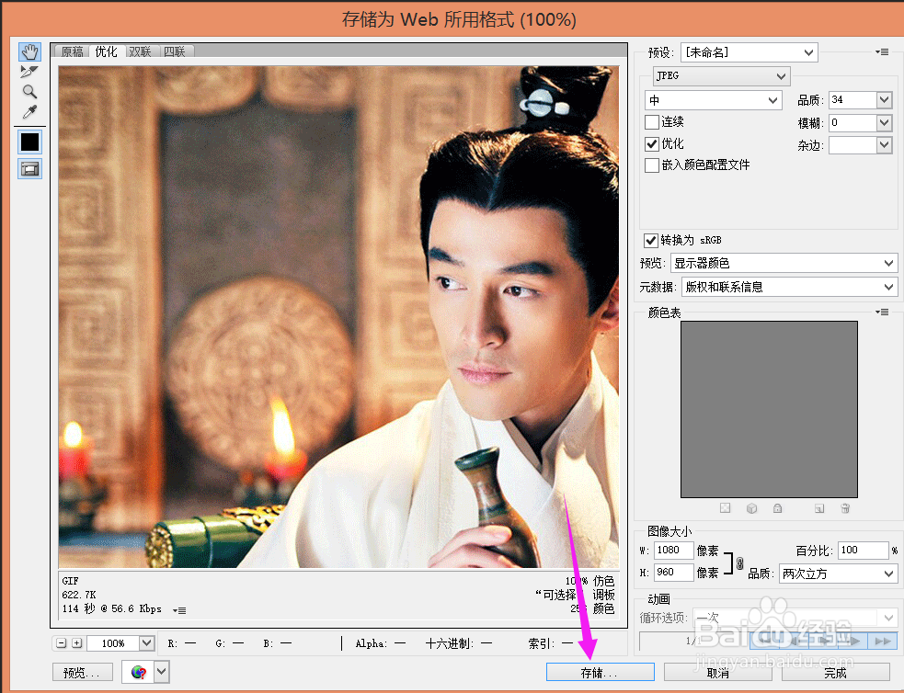The image size is (904, 693).
Task: Click the 取消 cancel button
Action: (718, 672)
